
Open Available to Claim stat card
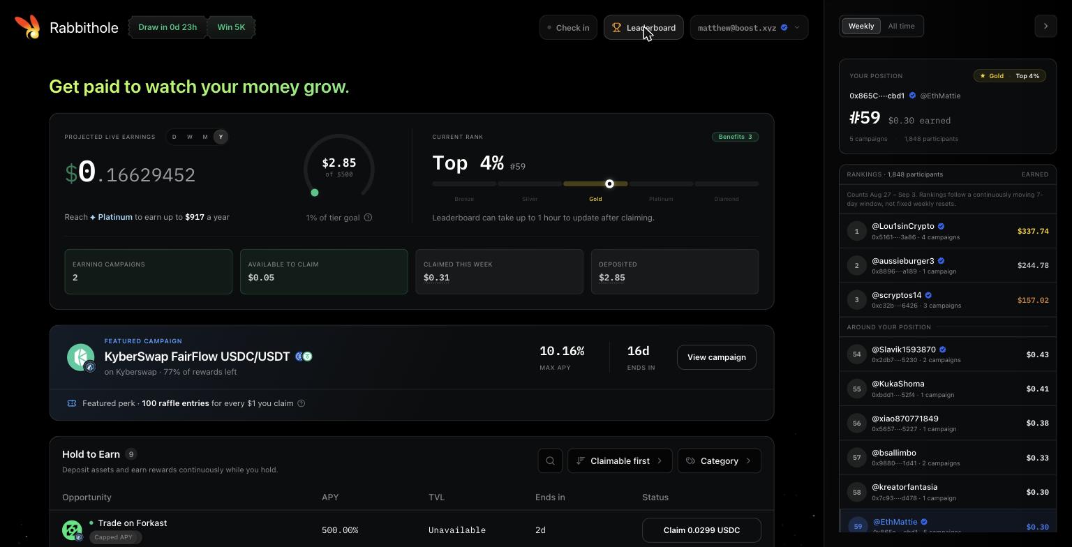[x=324, y=271]
